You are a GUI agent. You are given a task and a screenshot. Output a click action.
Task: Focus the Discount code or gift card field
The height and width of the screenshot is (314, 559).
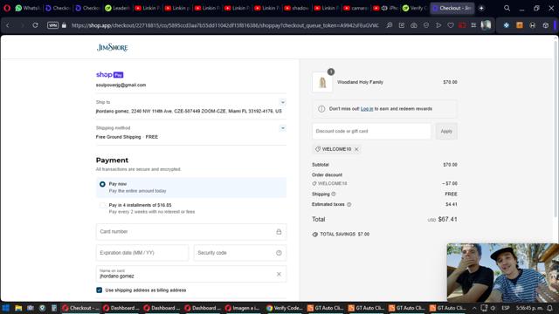[371, 131]
